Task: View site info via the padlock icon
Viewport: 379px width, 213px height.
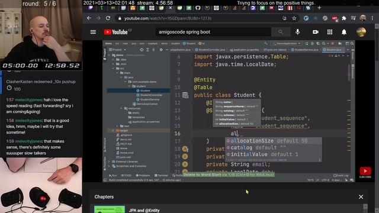Action: [x=120, y=18]
